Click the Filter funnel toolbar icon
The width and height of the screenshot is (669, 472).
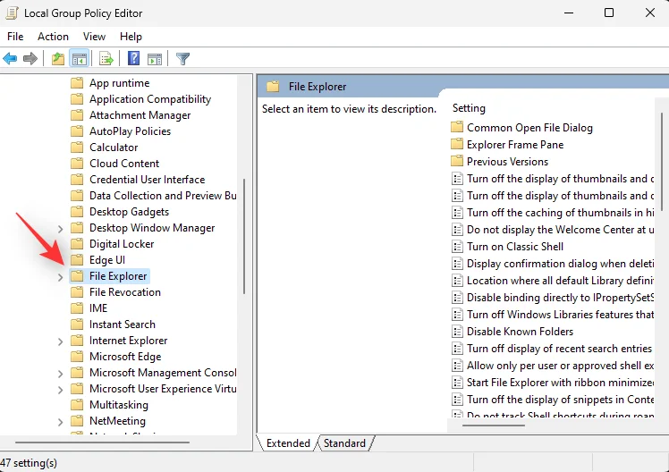coord(182,58)
